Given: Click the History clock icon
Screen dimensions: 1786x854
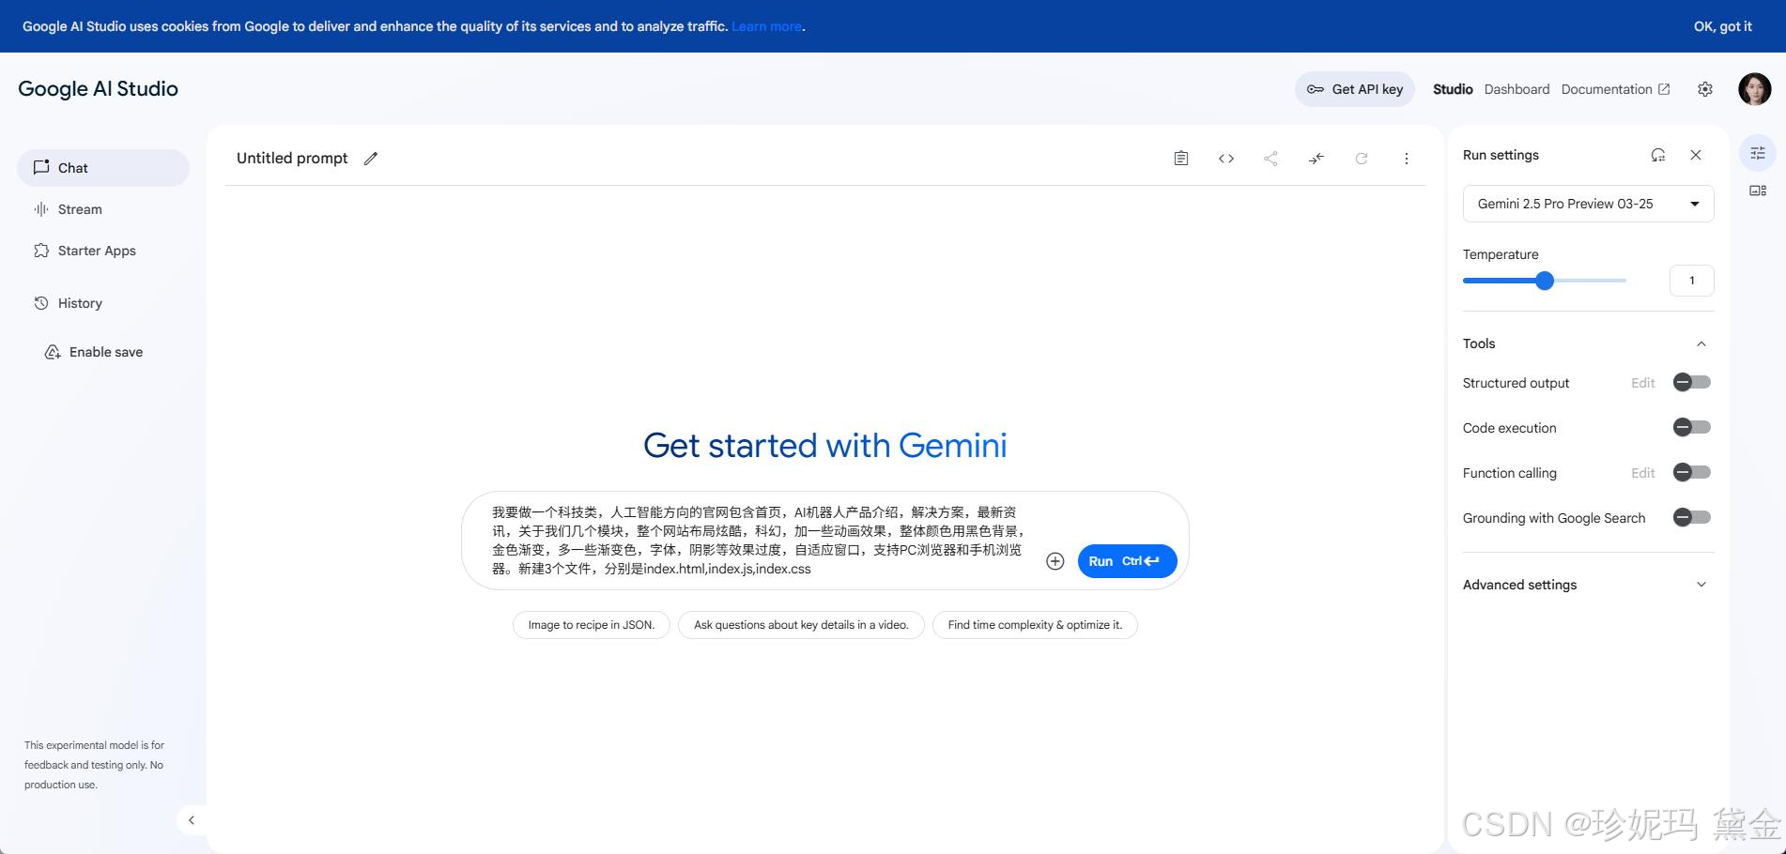Looking at the screenshot, I should tap(41, 303).
